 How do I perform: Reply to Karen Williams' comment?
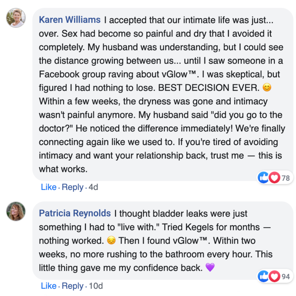pyautogui.click(x=73, y=187)
